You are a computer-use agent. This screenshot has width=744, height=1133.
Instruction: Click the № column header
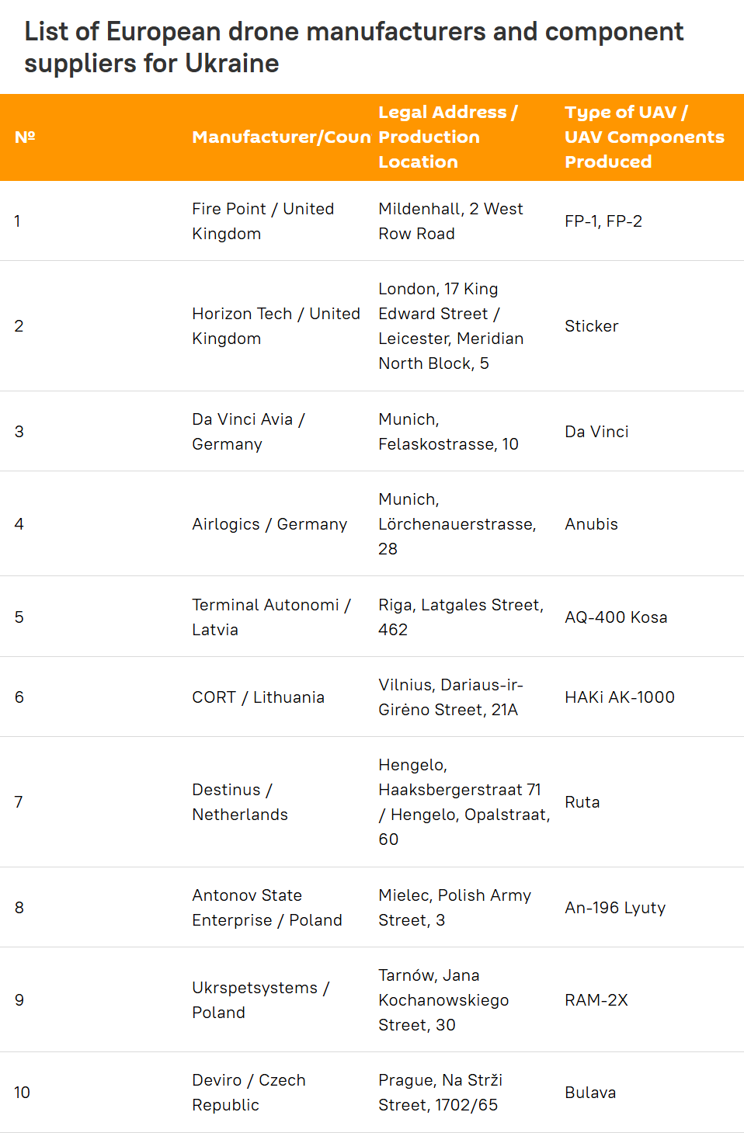coord(25,137)
